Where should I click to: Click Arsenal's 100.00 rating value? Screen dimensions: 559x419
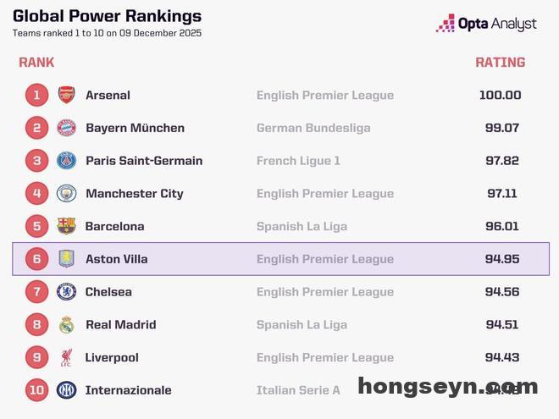tap(500, 95)
